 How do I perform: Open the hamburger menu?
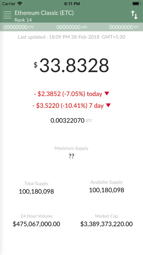tap(7, 15)
